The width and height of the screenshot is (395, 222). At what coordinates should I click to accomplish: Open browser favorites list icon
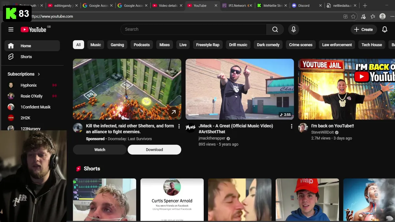[373, 16]
